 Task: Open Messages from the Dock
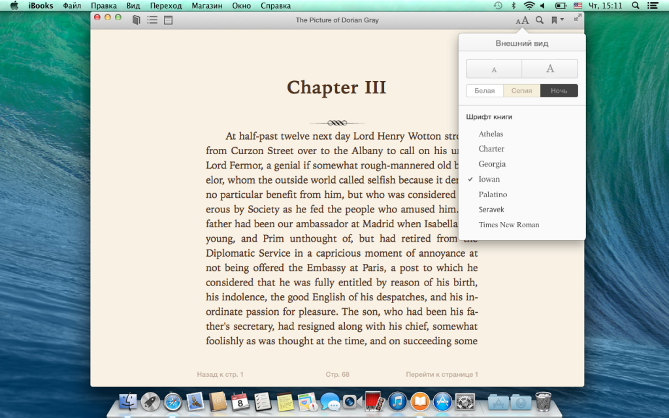coord(330,402)
